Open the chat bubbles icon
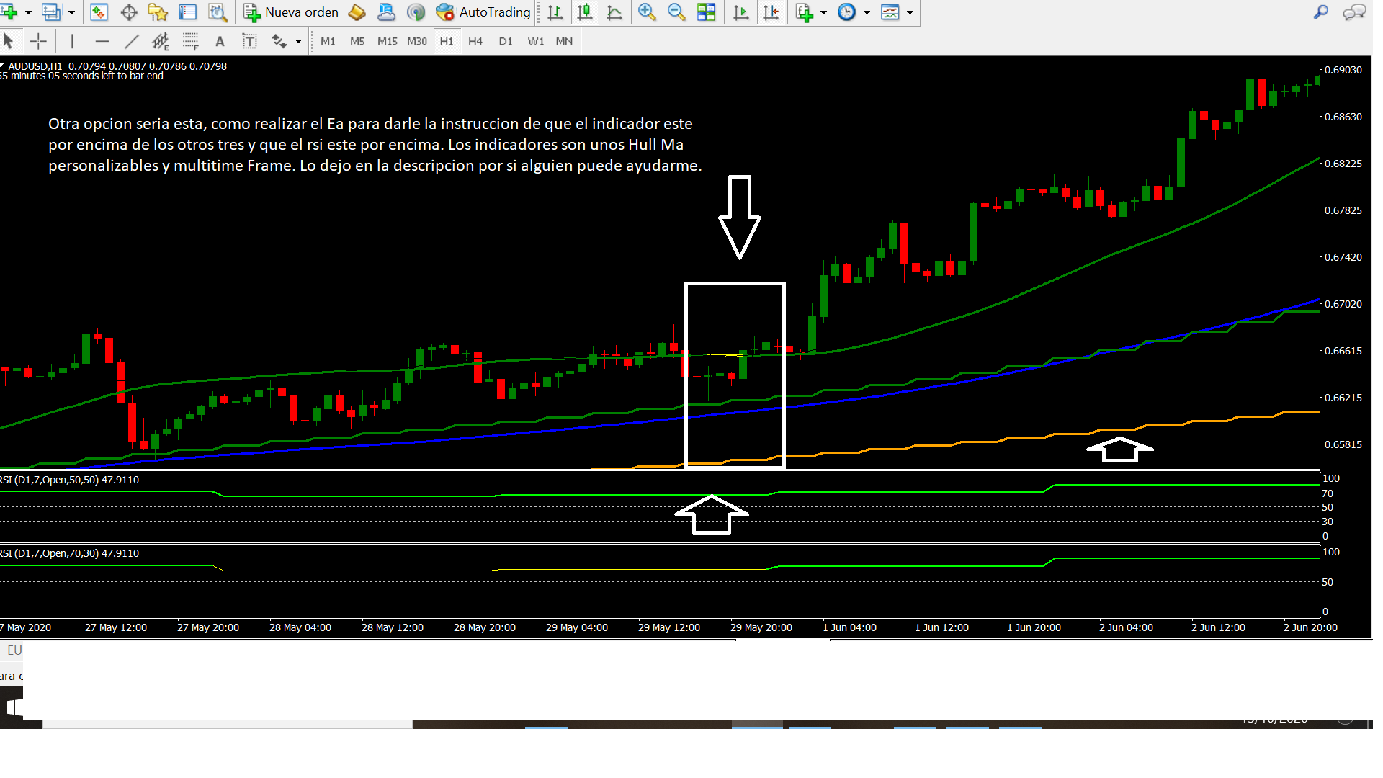1383x778 pixels. point(1354,12)
